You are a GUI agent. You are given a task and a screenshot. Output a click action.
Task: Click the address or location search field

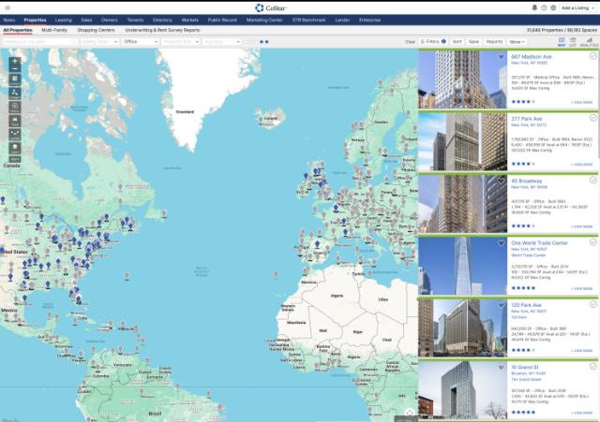(39, 41)
